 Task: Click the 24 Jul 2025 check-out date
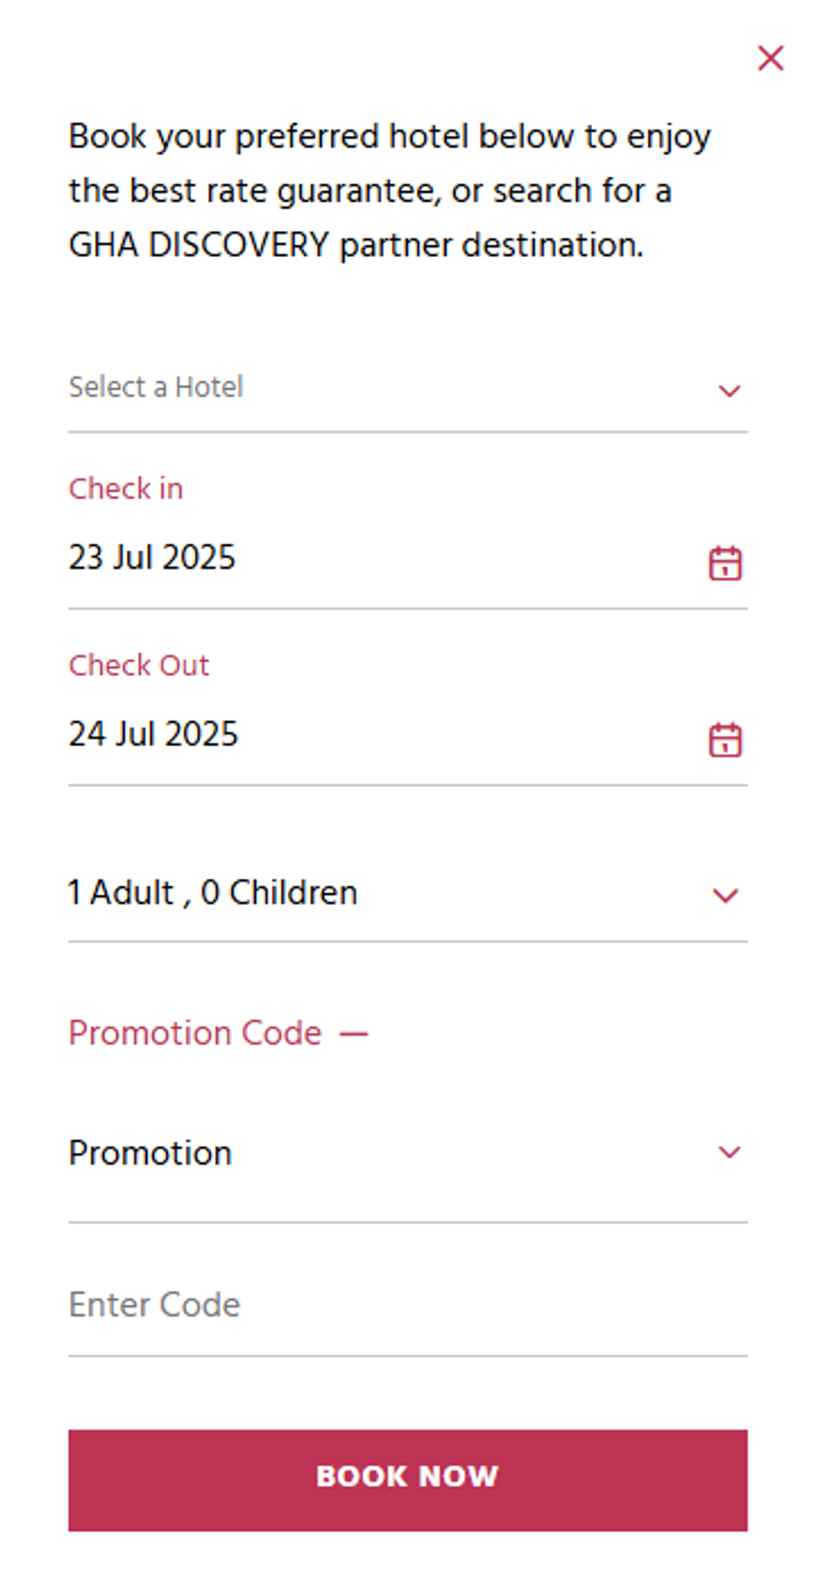point(154,735)
